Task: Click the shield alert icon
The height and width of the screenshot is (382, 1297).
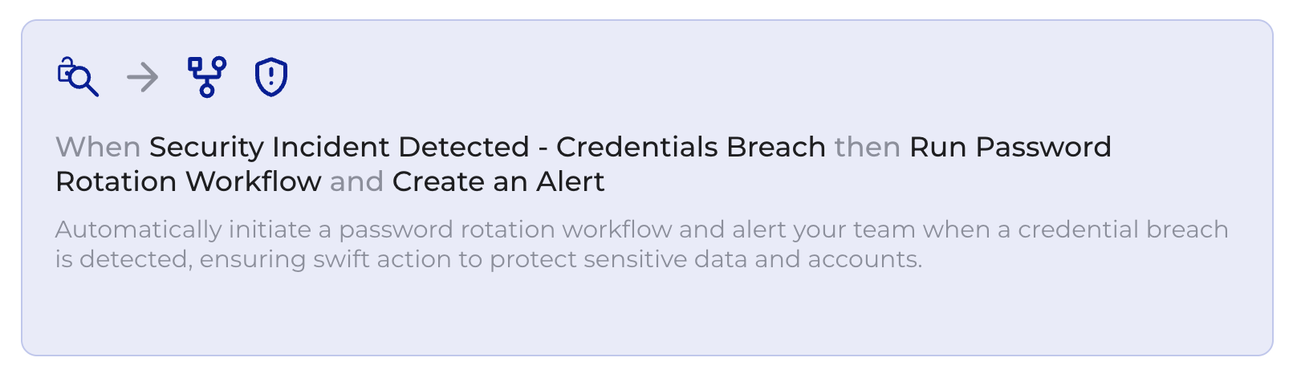Action: [271, 77]
